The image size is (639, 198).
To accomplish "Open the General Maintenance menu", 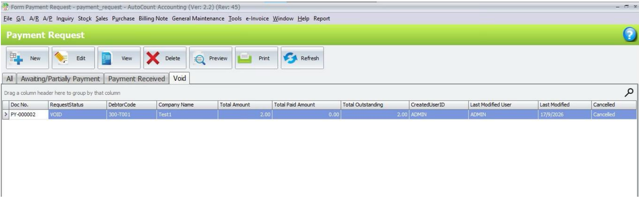I will 199,19.
